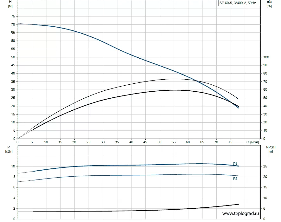
Task: Click the 30 flow-axis tick label
Action: coord(103,142)
